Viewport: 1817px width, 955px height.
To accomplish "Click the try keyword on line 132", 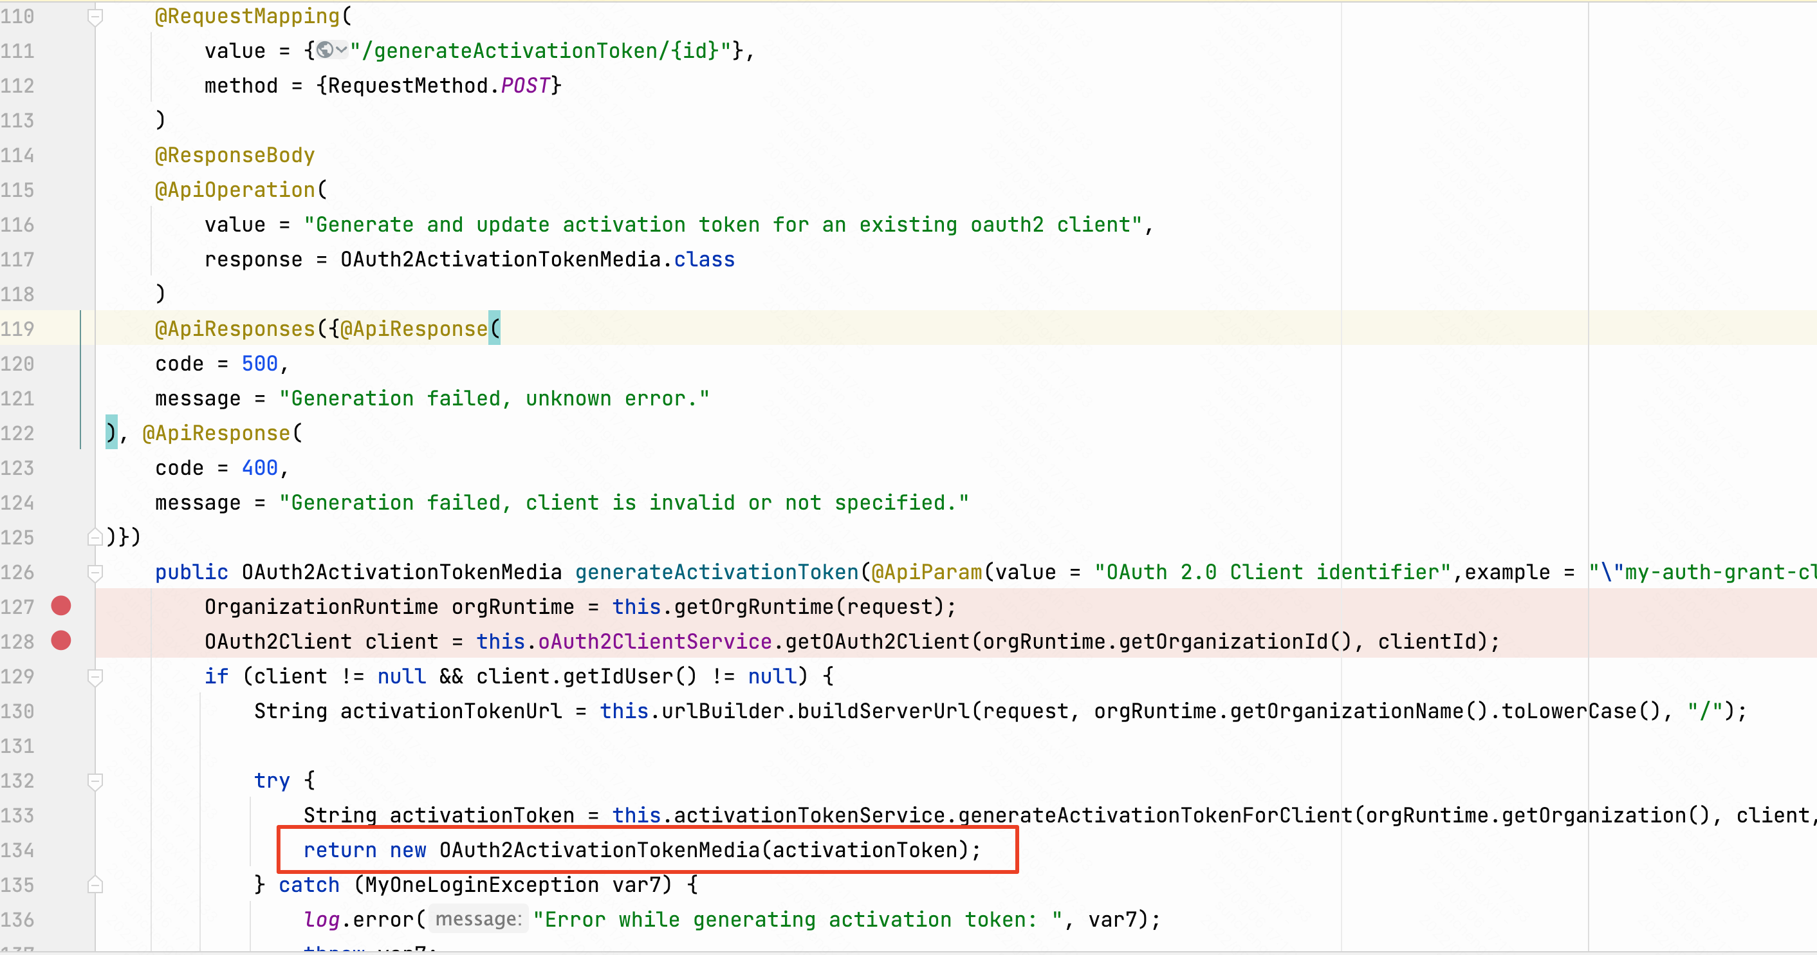I will 272,780.
